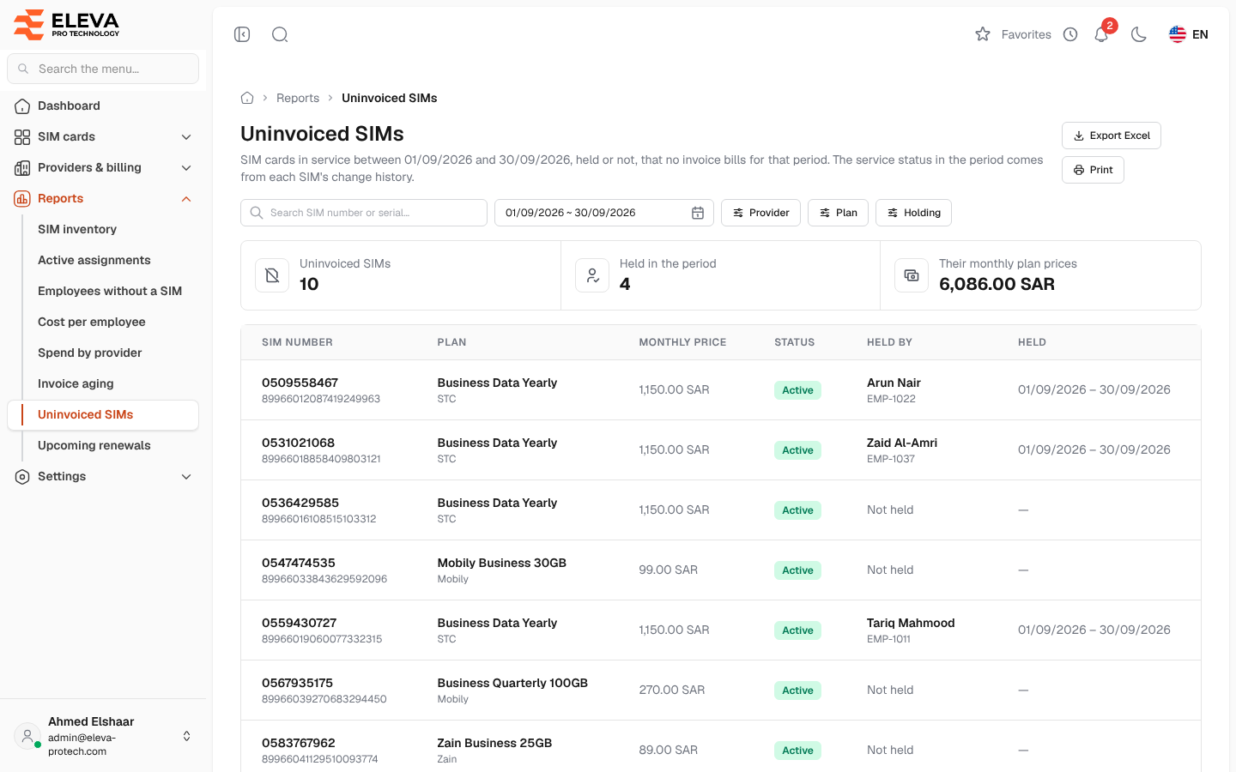Expand Providers & billing chevron
The image size is (1236, 772).
click(x=186, y=167)
